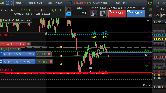Click the red sell button 15 866,6
Viewport: 166px width, 93px height.
[x=117, y=13]
